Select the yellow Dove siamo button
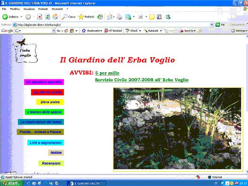Image resolution: width=248 pixels, height=186 pixels. coord(50,102)
